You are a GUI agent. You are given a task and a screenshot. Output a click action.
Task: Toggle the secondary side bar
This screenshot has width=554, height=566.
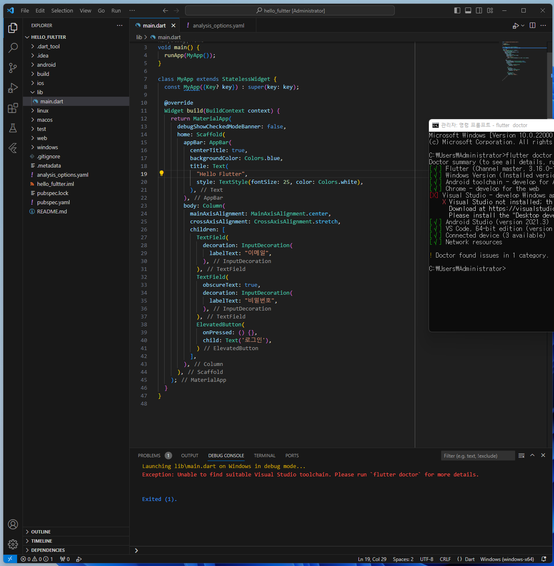[479, 10]
